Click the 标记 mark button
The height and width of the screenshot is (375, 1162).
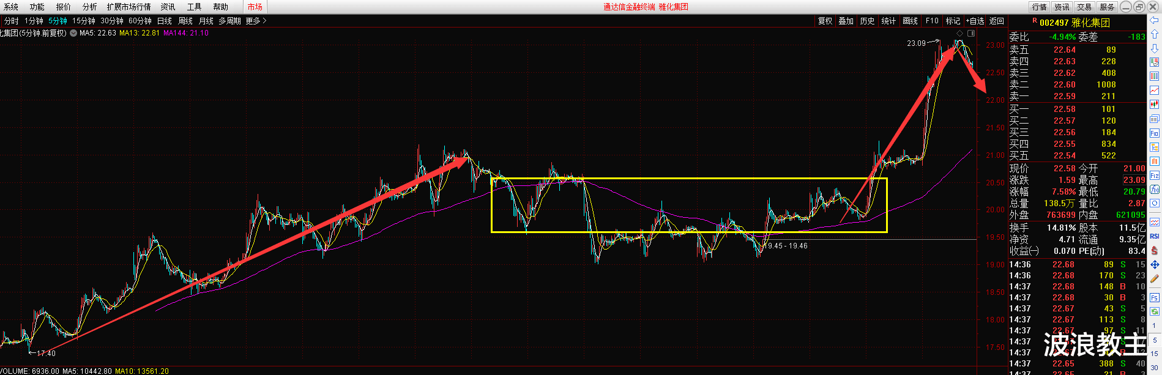tap(953, 21)
